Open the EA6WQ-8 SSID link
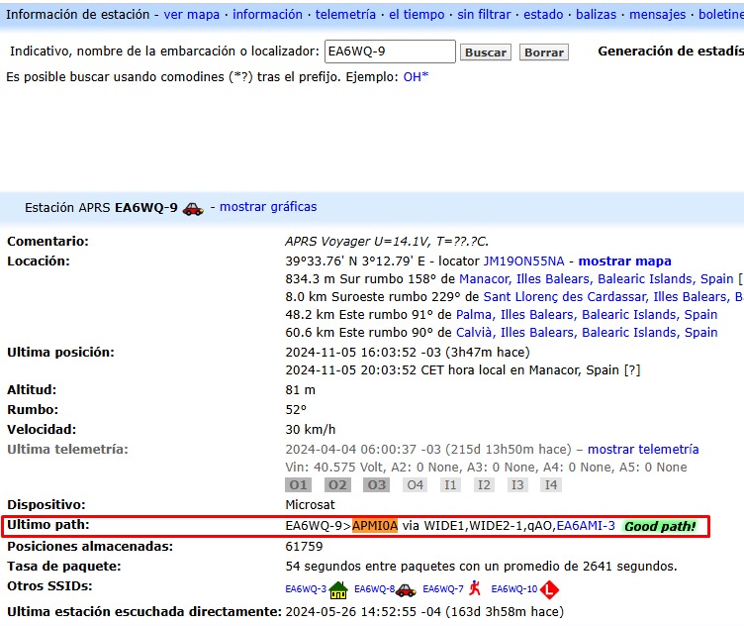Screen dimensions: 744x626 375,589
